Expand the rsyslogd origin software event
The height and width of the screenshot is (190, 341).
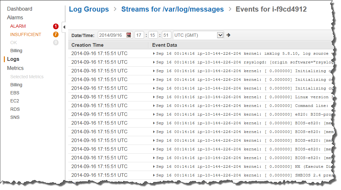pos(154,62)
